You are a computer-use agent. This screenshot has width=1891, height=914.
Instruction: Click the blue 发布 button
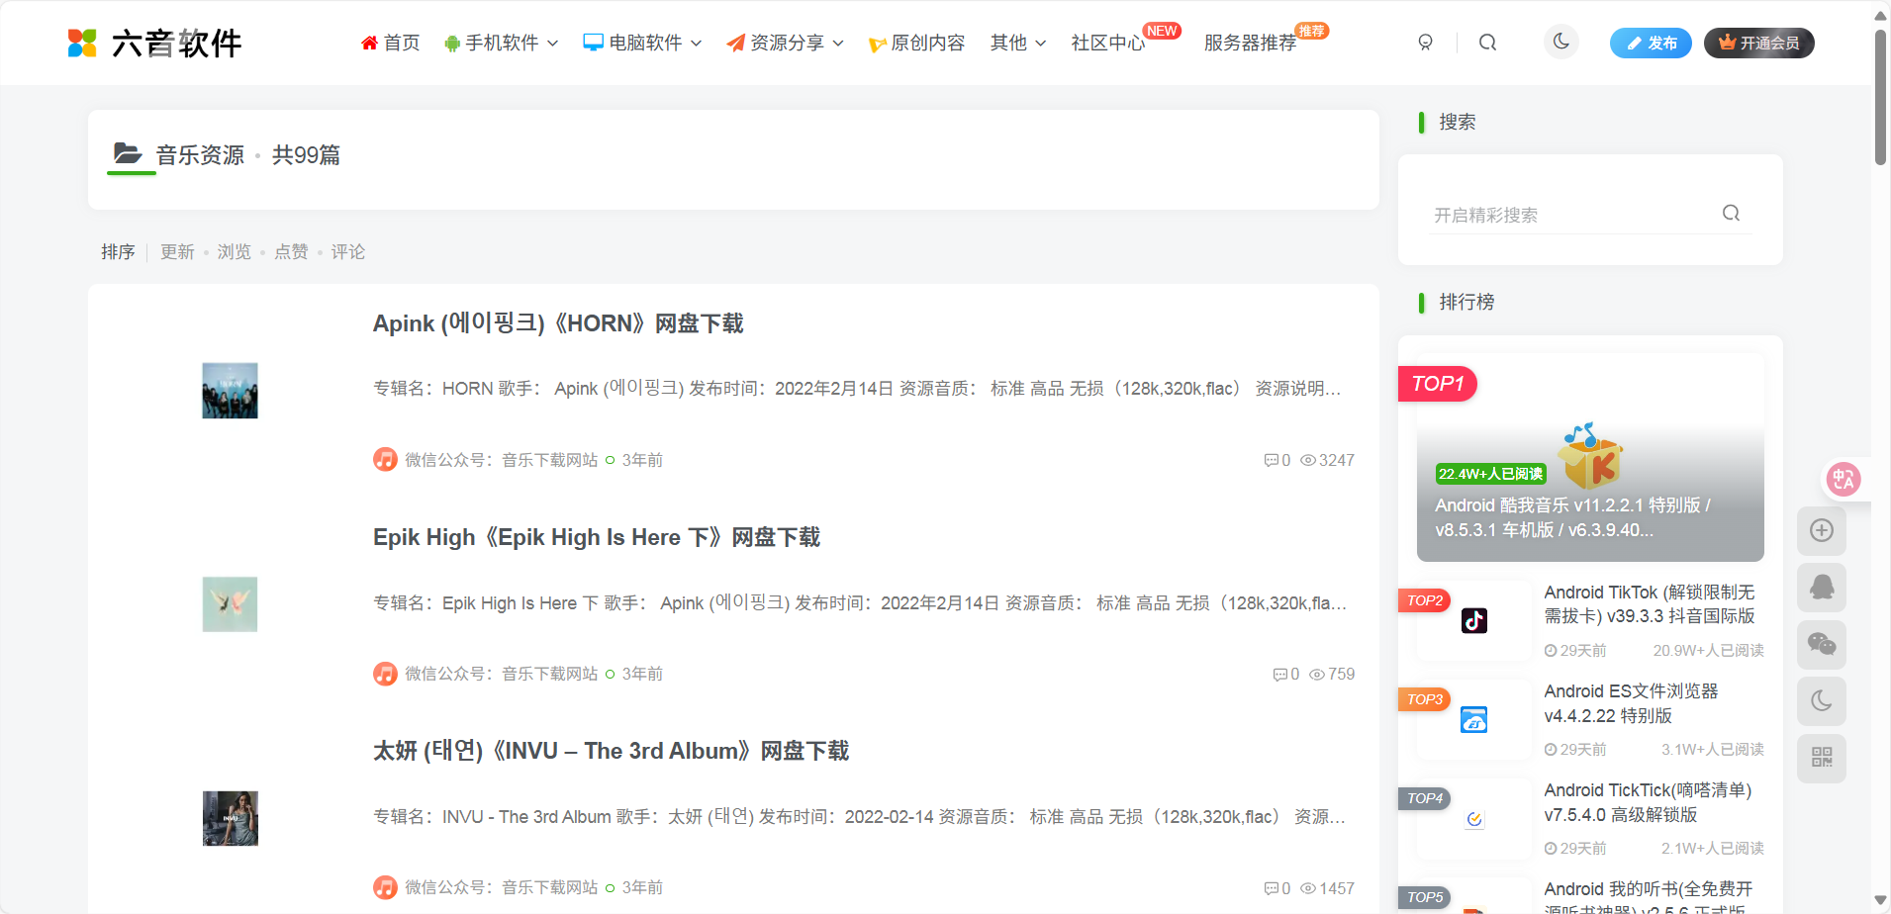pyautogui.click(x=1651, y=43)
